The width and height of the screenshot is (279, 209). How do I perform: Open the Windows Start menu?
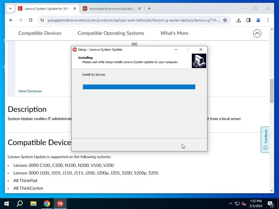[7, 204]
